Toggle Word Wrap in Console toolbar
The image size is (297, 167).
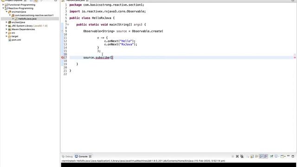(x=257, y=156)
